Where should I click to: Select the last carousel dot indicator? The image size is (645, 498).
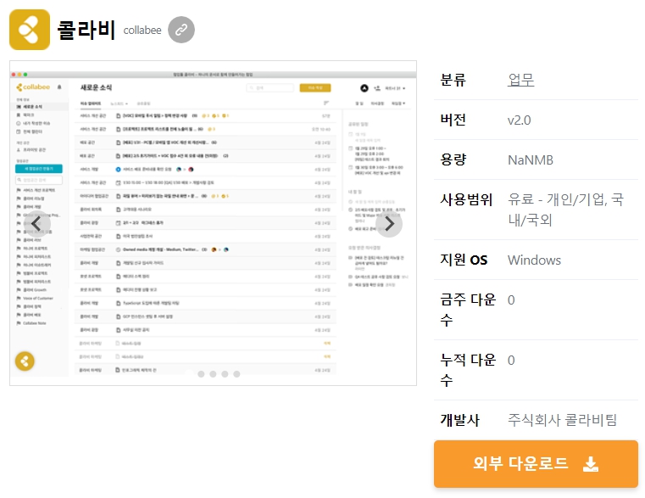236,374
